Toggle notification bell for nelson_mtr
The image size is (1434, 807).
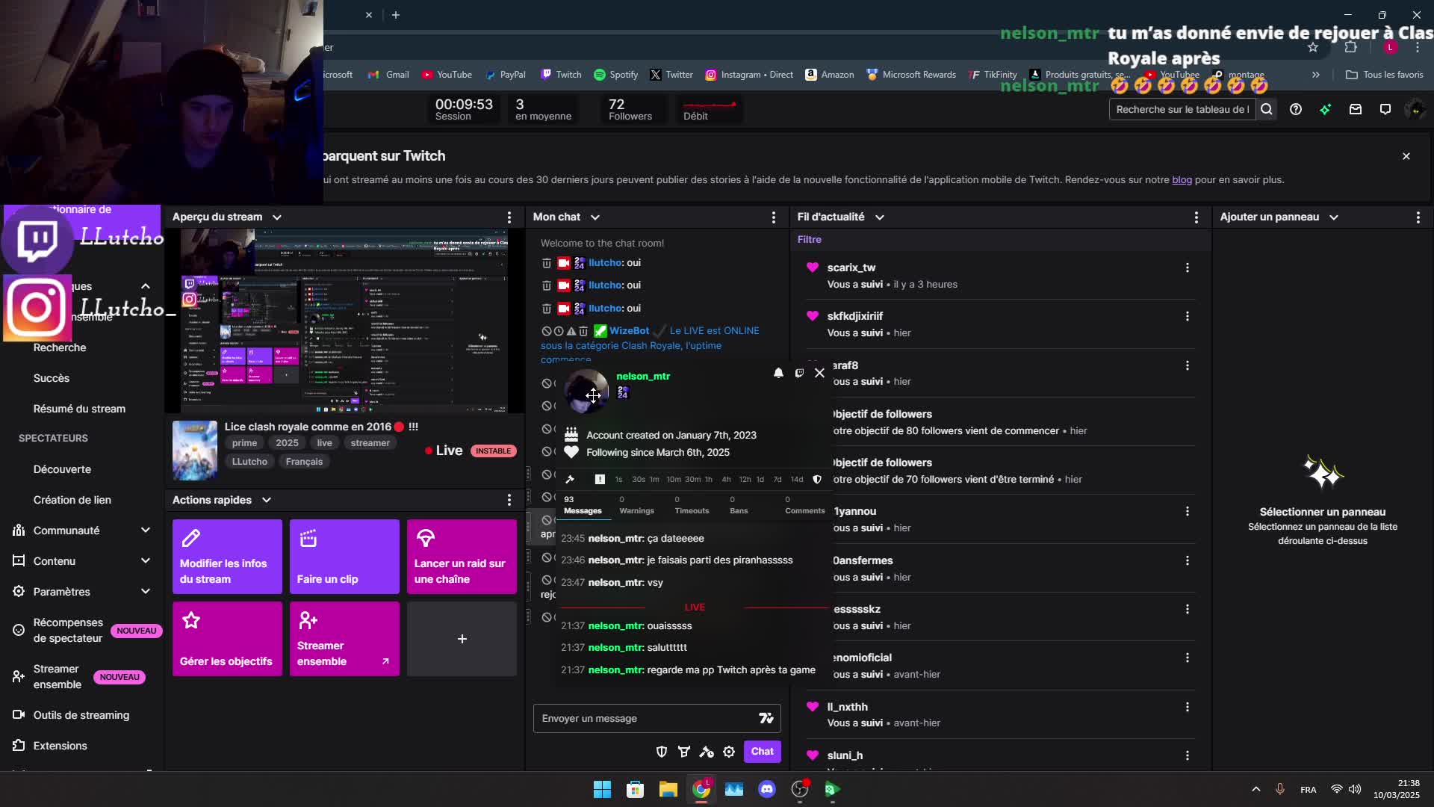(778, 372)
